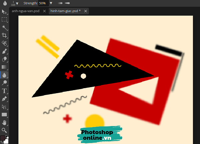Select the Spot Healing Brush tool
This screenshot has width=200, height=144.
[4, 43]
